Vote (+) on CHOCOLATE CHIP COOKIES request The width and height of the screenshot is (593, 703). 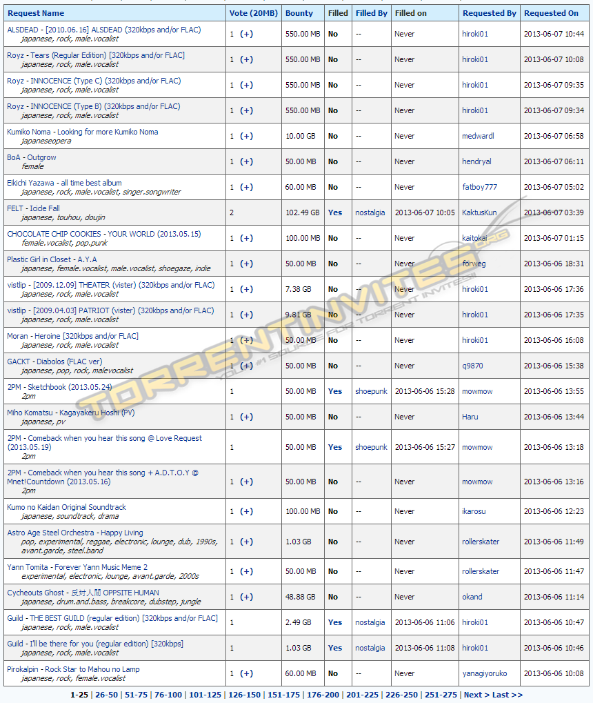247,239
